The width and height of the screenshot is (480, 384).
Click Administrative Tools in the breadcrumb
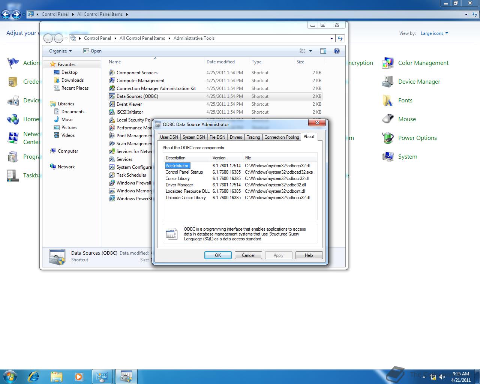[194, 38]
